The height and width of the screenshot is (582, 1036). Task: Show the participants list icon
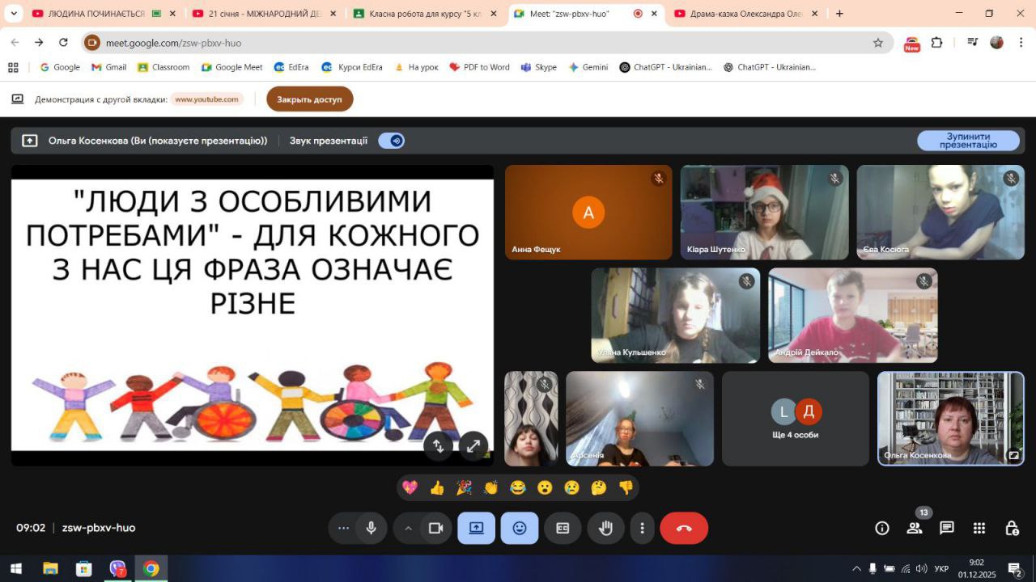pyautogui.click(x=915, y=528)
